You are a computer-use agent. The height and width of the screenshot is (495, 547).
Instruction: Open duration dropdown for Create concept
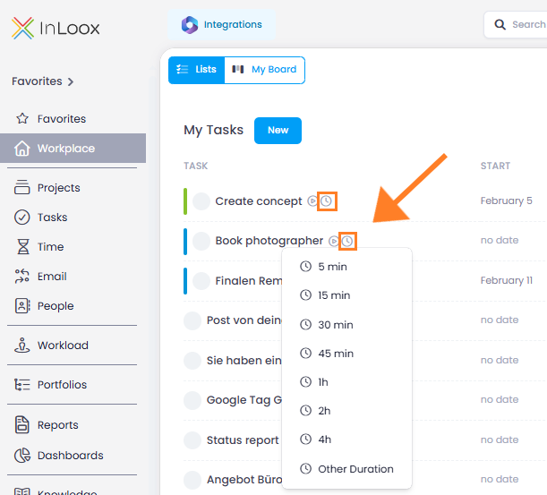(x=327, y=201)
